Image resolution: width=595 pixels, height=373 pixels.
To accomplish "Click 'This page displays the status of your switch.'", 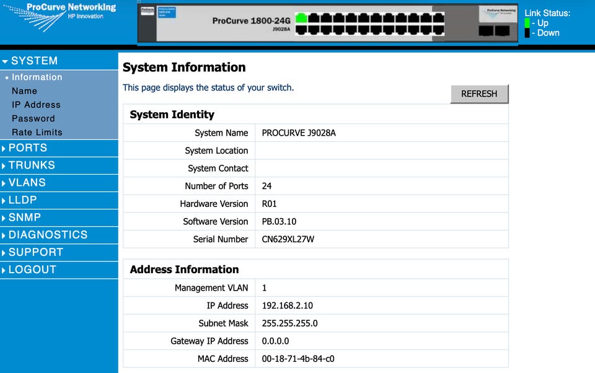I will [208, 87].
